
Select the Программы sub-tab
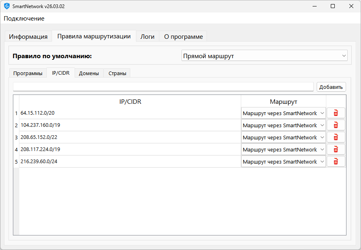click(x=27, y=74)
